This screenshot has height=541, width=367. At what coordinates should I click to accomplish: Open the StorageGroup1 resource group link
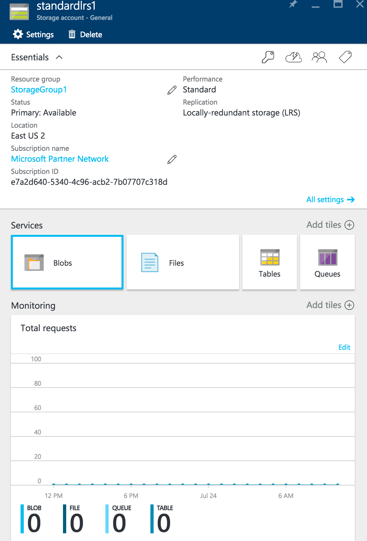[39, 90]
